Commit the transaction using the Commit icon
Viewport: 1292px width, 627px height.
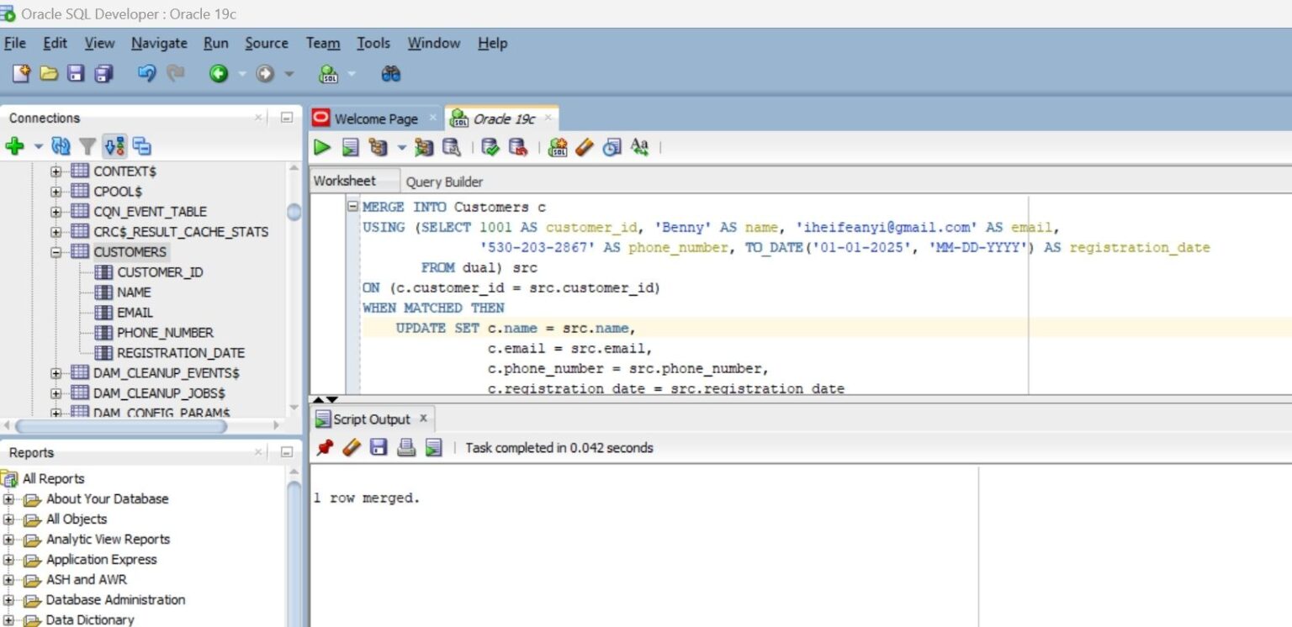click(x=490, y=147)
